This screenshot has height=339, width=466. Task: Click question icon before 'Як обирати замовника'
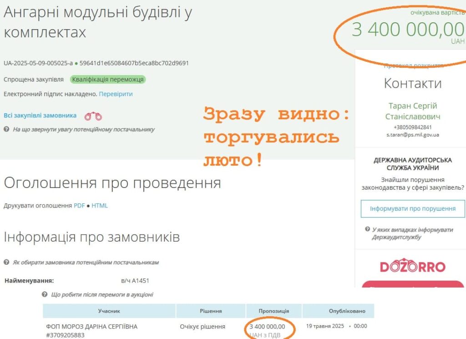click(x=7, y=263)
